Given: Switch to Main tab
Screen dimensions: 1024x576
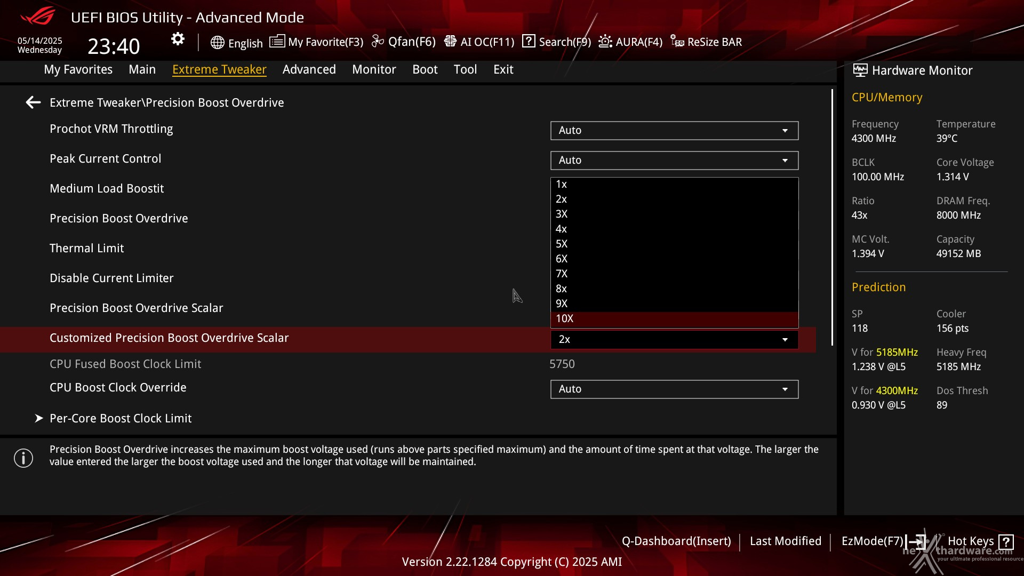Looking at the screenshot, I should pos(142,69).
